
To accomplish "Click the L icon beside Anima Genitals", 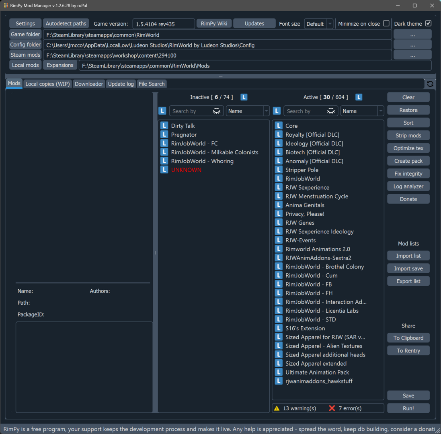I will coord(279,205).
